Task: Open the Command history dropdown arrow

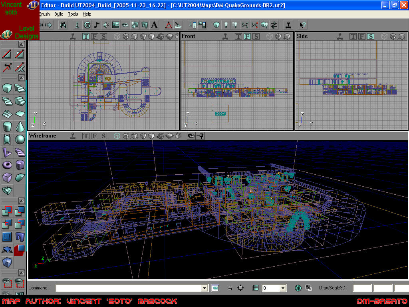Action: coord(205,288)
